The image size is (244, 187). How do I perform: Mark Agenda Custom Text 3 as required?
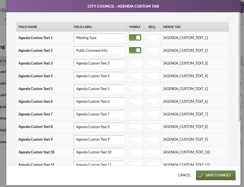click(x=152, y=63)
